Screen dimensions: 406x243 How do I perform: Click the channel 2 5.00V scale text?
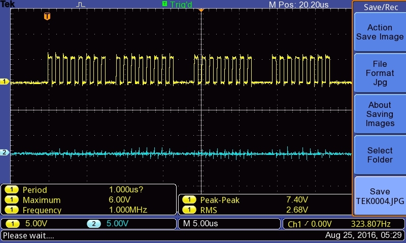117,223
